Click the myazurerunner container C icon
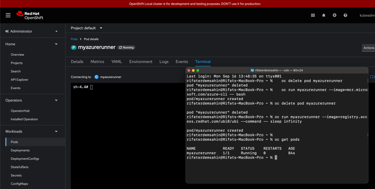This screenshot has height=189, width=375. [x=97, y=77]
